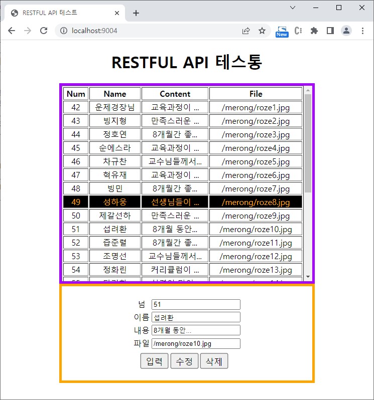374x400 pixels.
Task: Click the 수정 button
Action: 184,361
